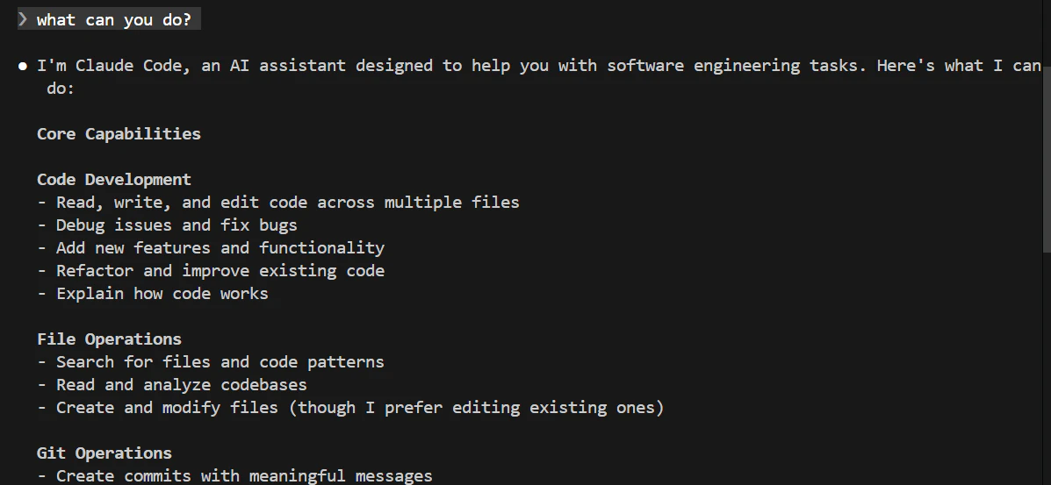Click the 'Debug issues and fix bugs' line

coord(167,225)
